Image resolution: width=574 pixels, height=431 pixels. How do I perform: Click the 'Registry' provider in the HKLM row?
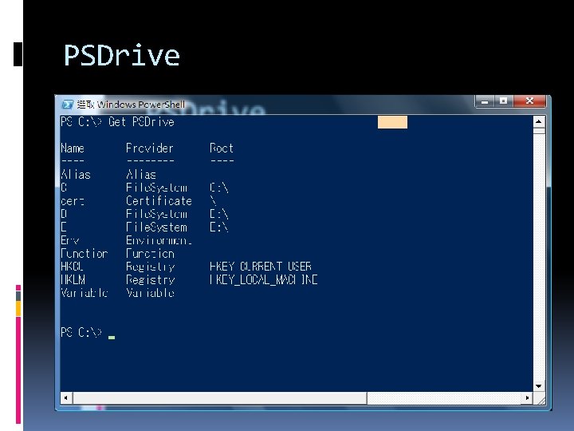pyautogui.click(x=151, y=279)
